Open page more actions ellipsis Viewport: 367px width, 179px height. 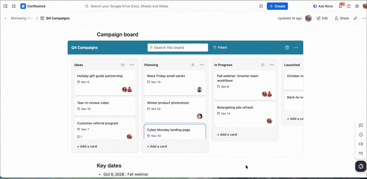pos(364,18)
